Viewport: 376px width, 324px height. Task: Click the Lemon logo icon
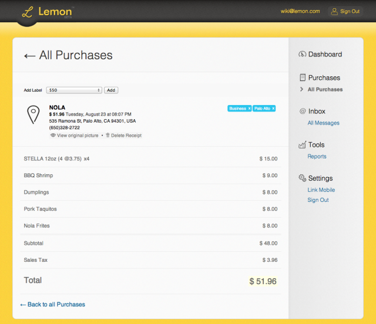pos(26,12)
